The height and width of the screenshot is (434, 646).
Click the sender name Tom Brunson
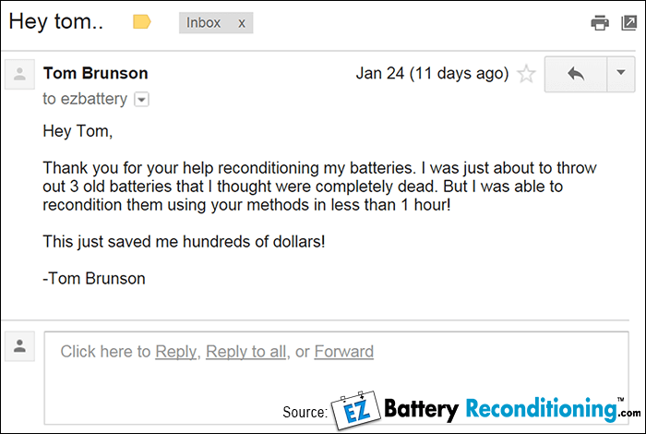pos(95,74)
